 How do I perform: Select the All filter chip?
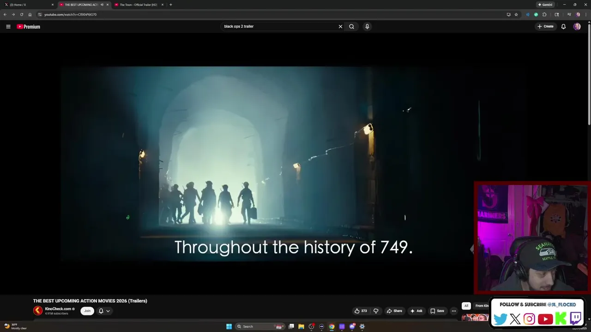[466, 306]
